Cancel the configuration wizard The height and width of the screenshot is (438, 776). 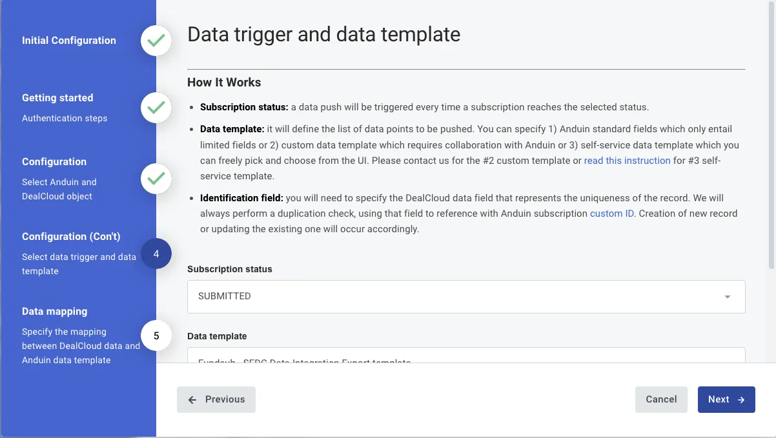tap(661, 399)
